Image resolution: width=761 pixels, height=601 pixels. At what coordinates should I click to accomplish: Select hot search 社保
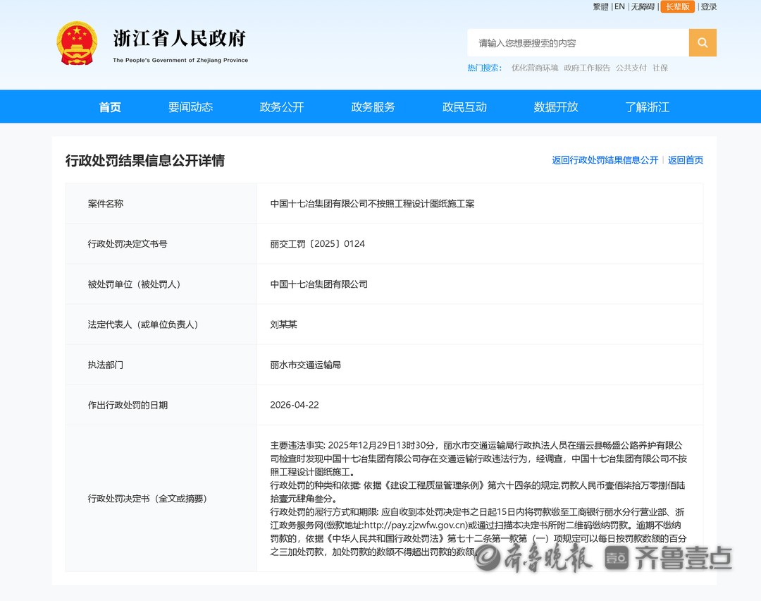[x=660, y=68]
